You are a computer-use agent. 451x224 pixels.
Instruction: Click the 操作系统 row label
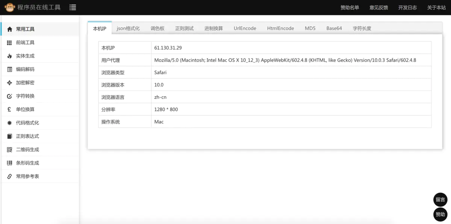click(110, 122)
